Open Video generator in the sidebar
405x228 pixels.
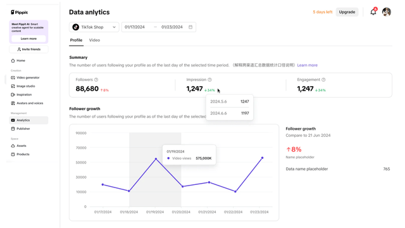(x=28, y=77)
